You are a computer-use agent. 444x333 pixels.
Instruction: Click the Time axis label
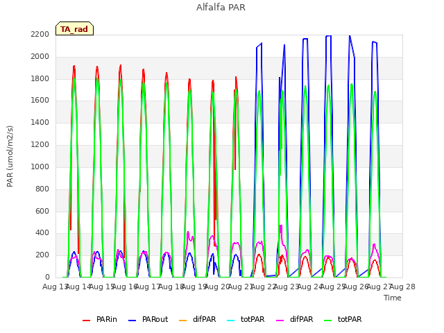click(393, 298)
